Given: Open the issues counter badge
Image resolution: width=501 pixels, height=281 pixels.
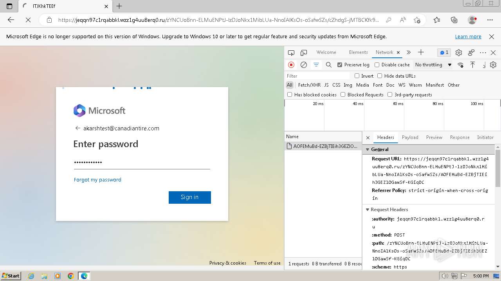Looking at the screenshot, I should [444, 53].
